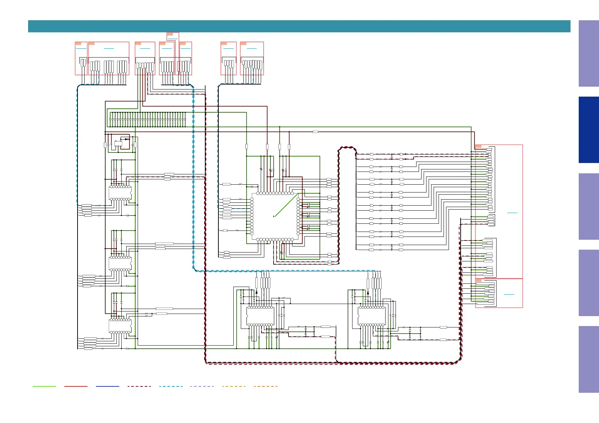This screenshot has height=423, width=599.
Task: Open the dark blue active side tab
Action: 588,130
